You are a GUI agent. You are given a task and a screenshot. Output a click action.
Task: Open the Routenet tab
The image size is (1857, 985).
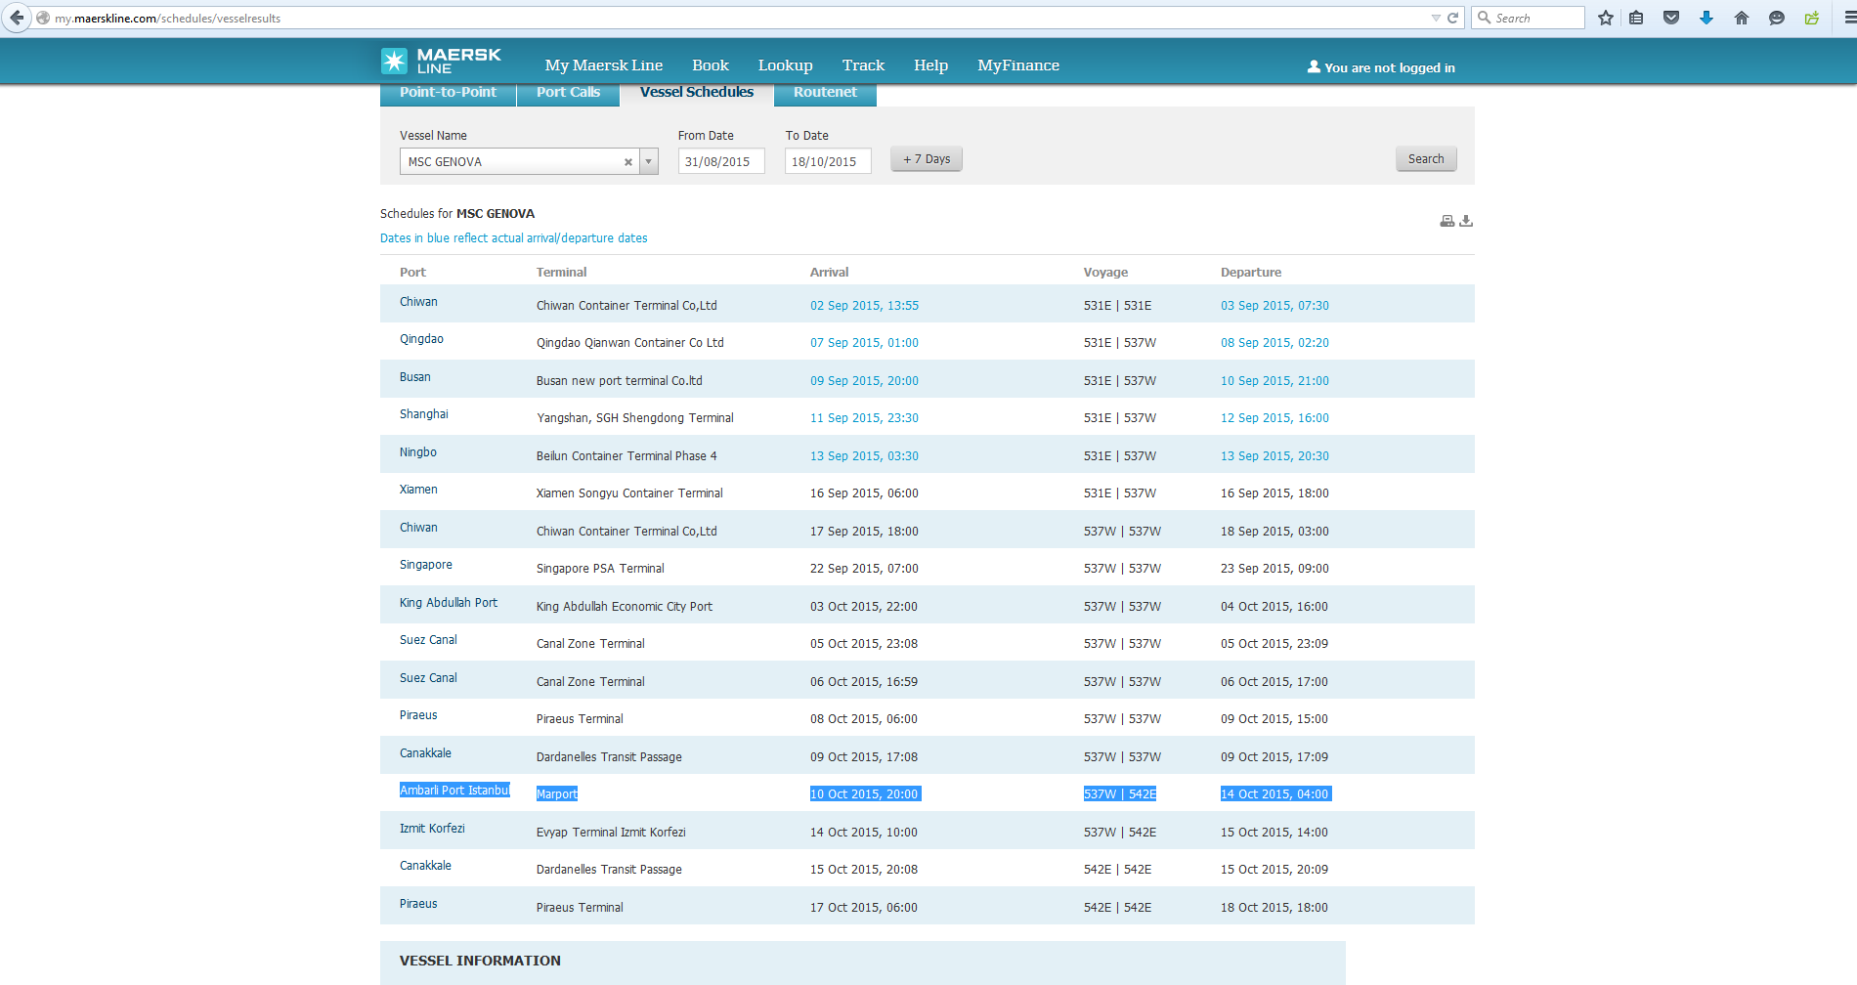(x=825, y=93)
